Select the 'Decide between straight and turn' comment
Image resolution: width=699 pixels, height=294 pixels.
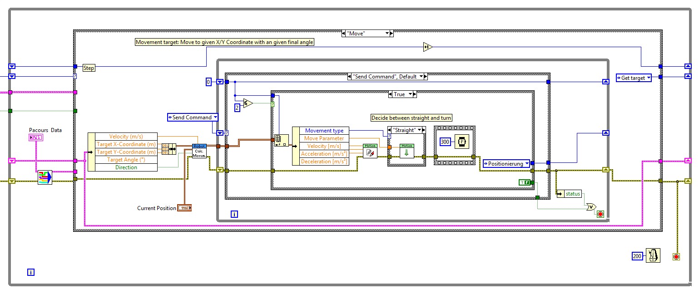(411, 118)
